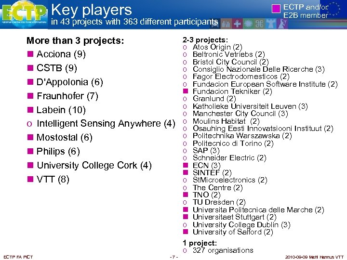Viewport: 347px width, 260px height.
Task: Select the 'Philips (6)' entry
Action: pyautogui.click(x=58, y=152)
